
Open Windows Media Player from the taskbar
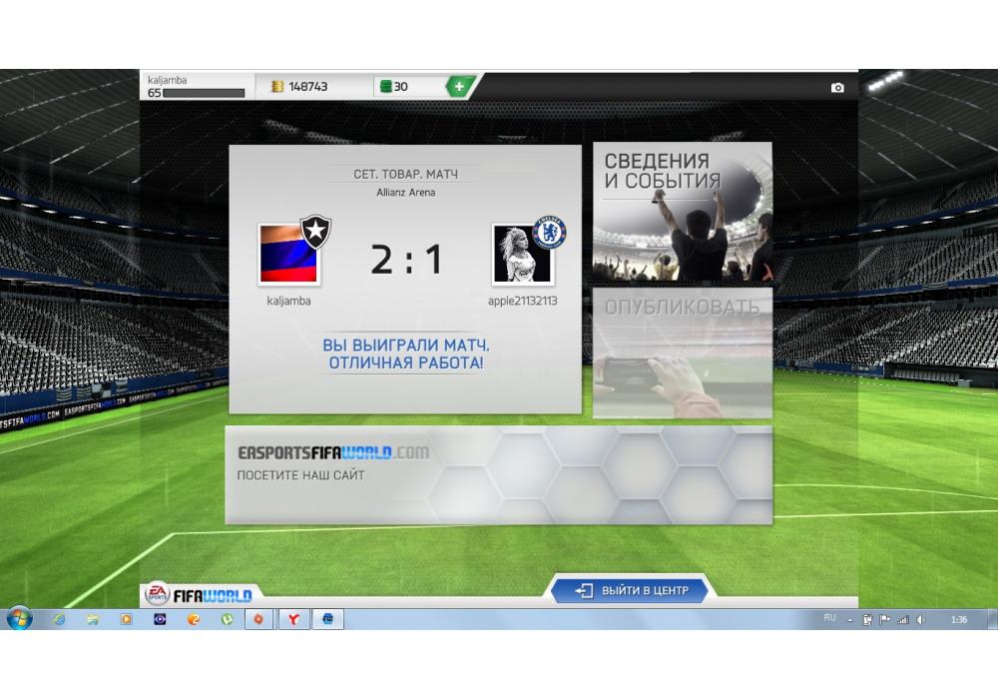point(126,619)
